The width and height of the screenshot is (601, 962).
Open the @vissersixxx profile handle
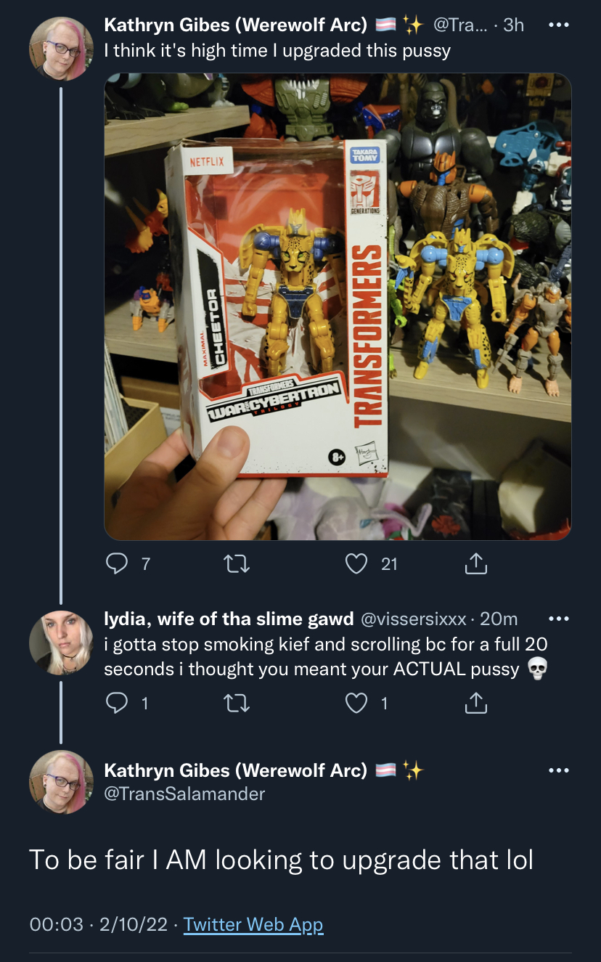pos(413,619)
